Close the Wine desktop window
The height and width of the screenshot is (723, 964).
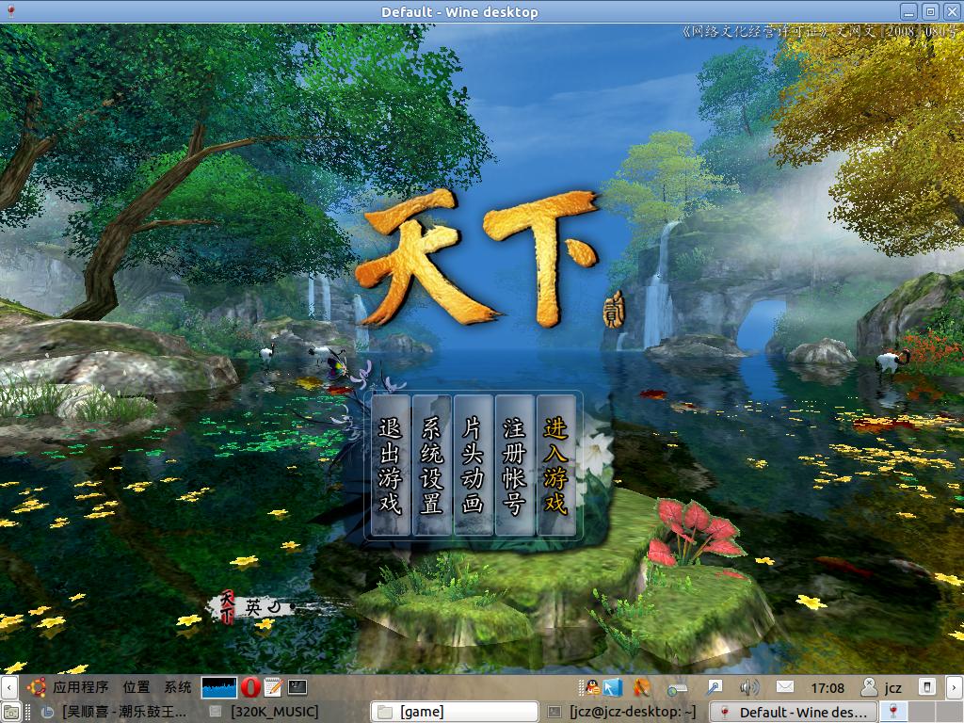tap(952, 11)
